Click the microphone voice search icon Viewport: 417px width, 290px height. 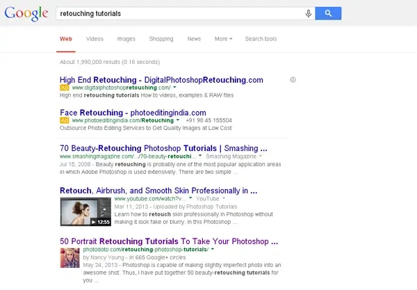coord(308,13)
